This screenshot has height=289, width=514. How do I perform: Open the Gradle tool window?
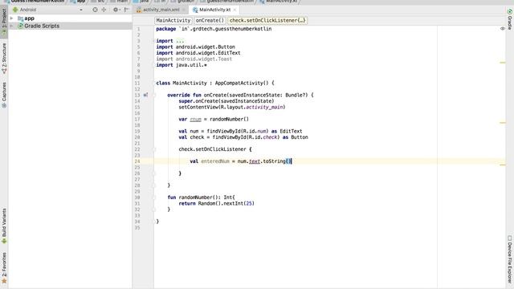point(510,19)
